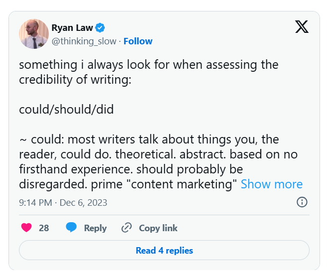Screen dimensions: 329x280
Task: Click the Ryan Law display name
Action: click(x=72, y=28)
